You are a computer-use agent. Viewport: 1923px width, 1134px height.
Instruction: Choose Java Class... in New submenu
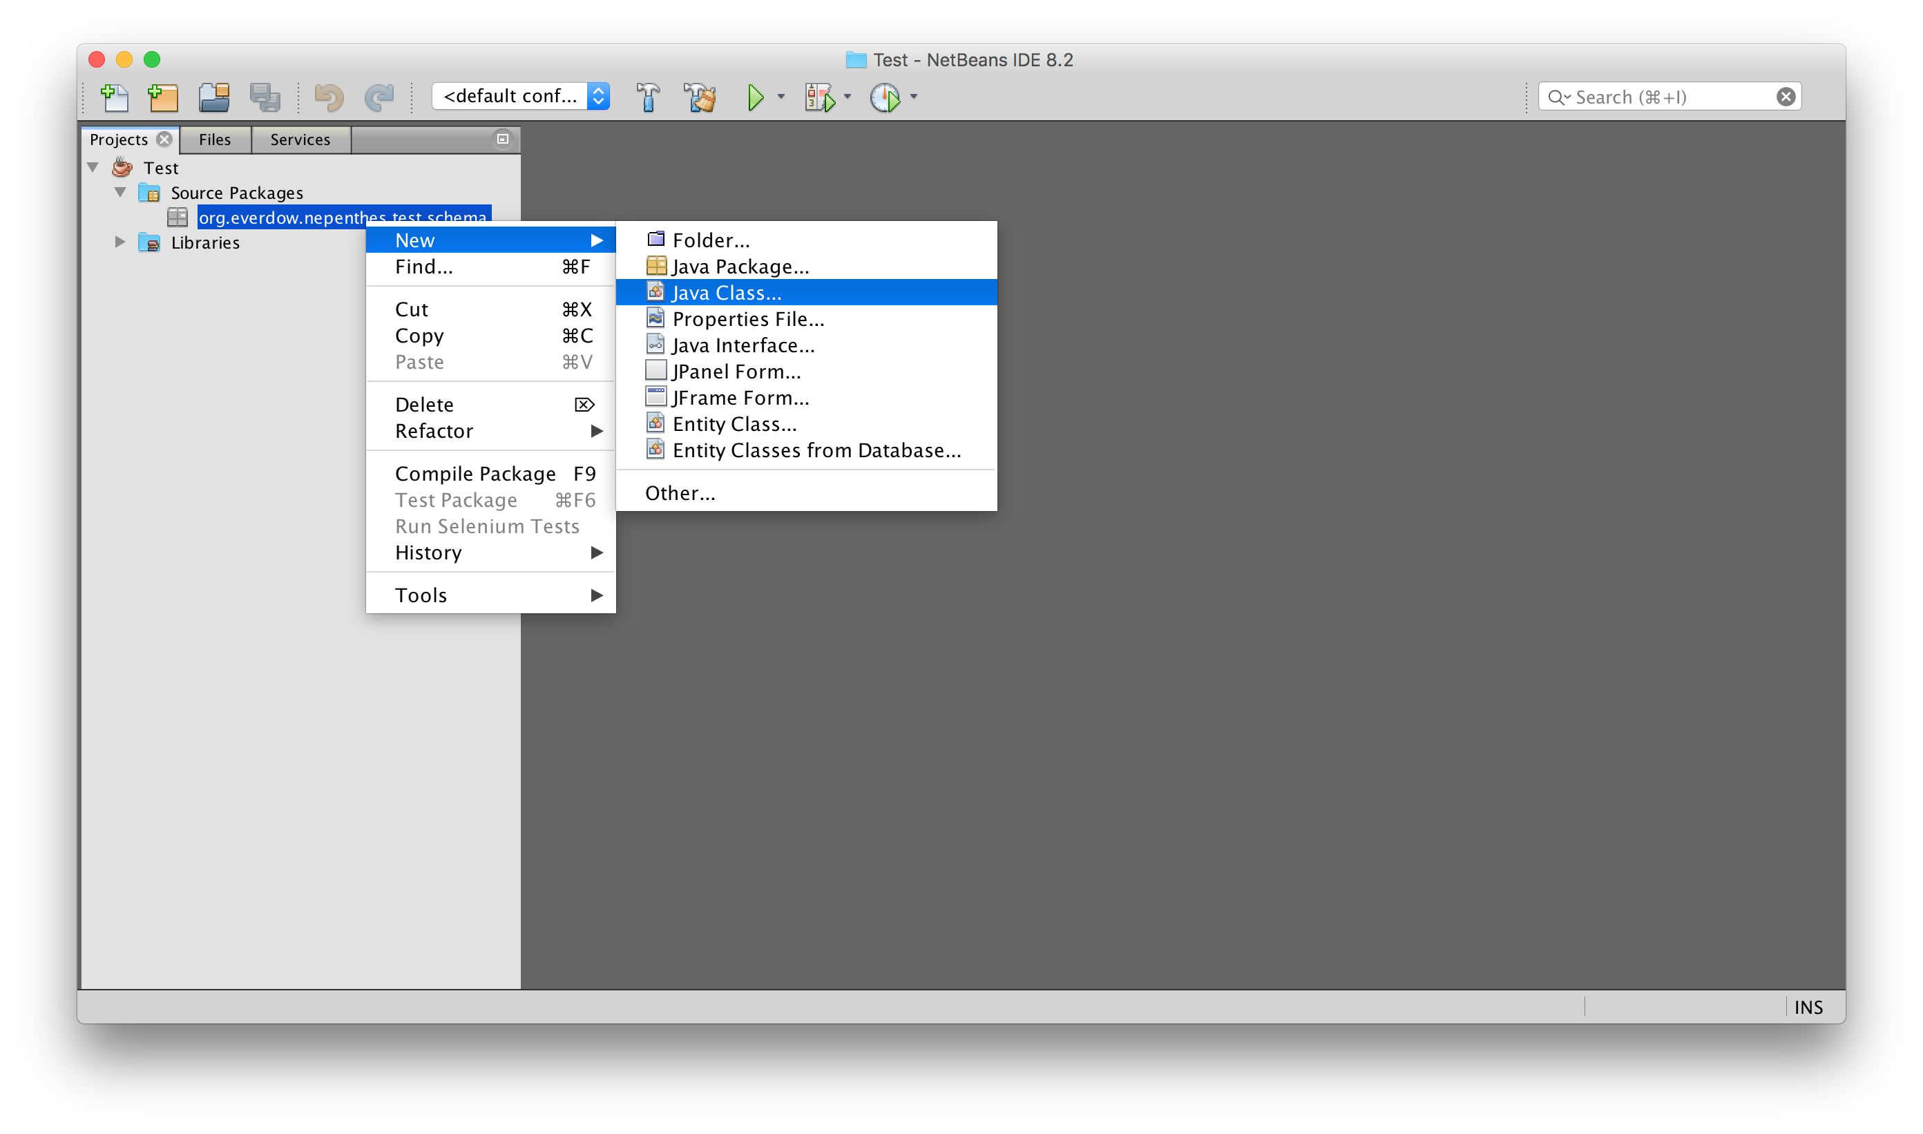(806, 293)
